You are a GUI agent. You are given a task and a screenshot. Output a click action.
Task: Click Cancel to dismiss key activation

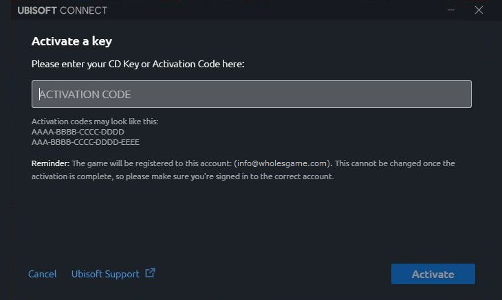pos(42,274)
